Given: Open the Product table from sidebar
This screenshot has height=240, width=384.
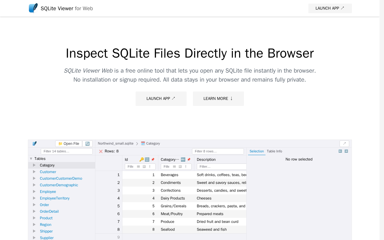Looking at the screenshot, I should pos(46,218).
